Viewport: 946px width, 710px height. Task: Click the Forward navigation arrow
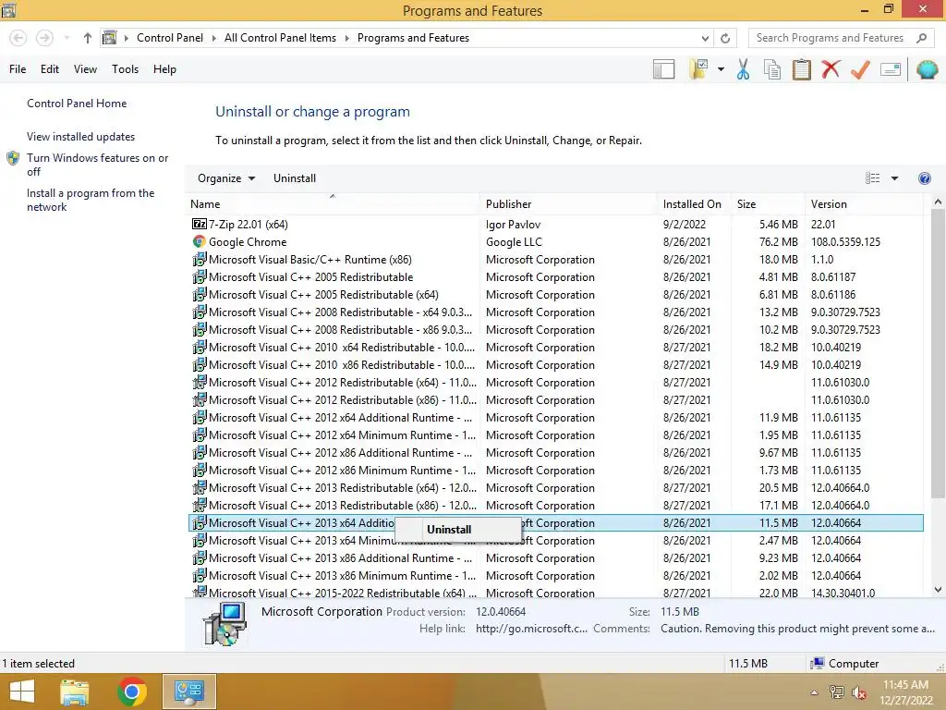point(44,38)
